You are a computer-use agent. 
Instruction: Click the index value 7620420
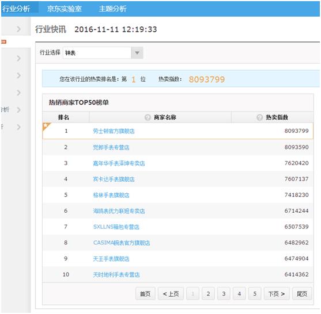tap(296, 163)
